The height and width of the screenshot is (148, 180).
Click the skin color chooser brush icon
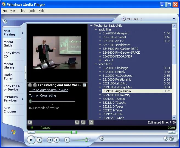tap(166, 138)
